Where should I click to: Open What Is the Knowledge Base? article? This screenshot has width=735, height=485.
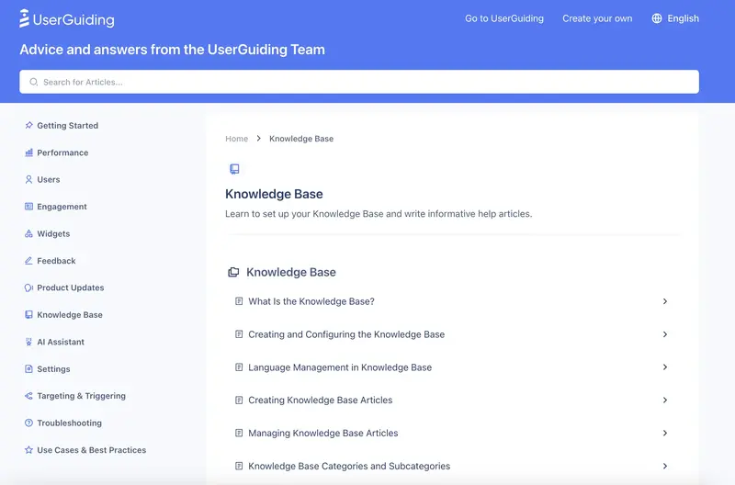(311, 301)
